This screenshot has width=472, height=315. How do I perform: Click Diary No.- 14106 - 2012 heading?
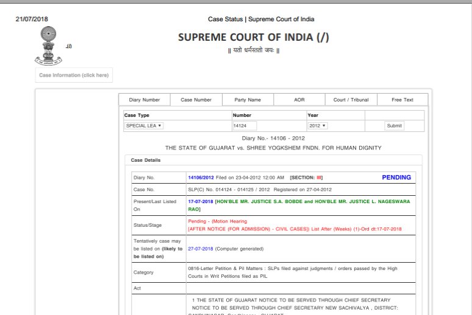point(273,138)
